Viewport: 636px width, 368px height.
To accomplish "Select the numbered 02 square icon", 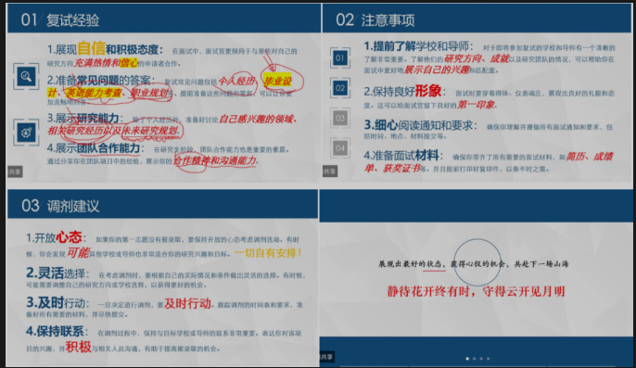I will [x=340, y=88].
